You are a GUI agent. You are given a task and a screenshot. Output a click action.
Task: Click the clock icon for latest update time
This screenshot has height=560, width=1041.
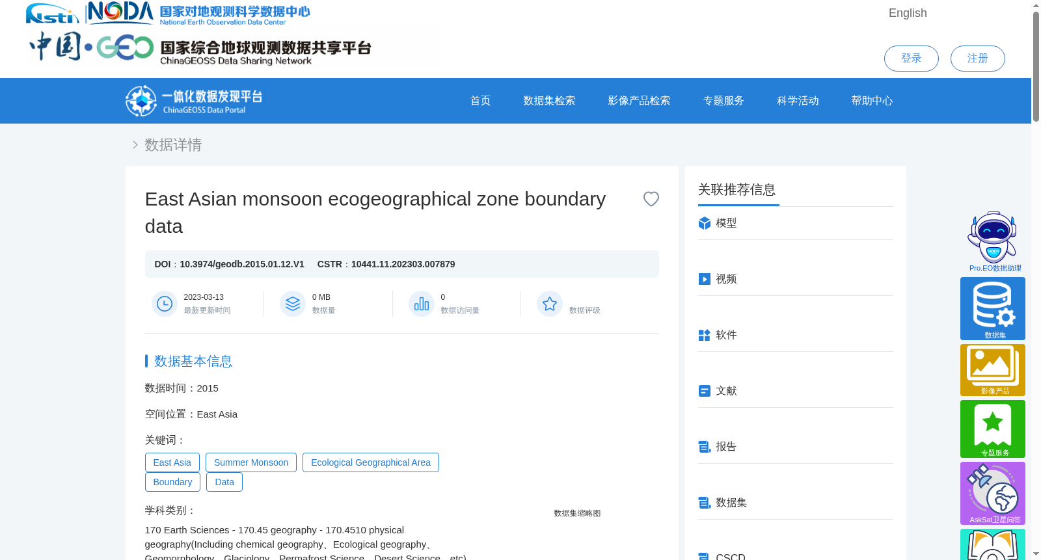coord(165,304)
